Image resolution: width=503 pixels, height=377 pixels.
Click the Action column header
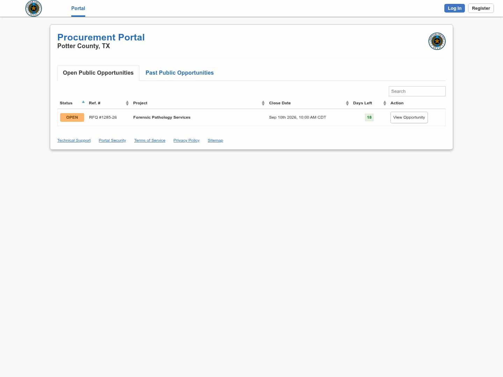tap(397, 103)
